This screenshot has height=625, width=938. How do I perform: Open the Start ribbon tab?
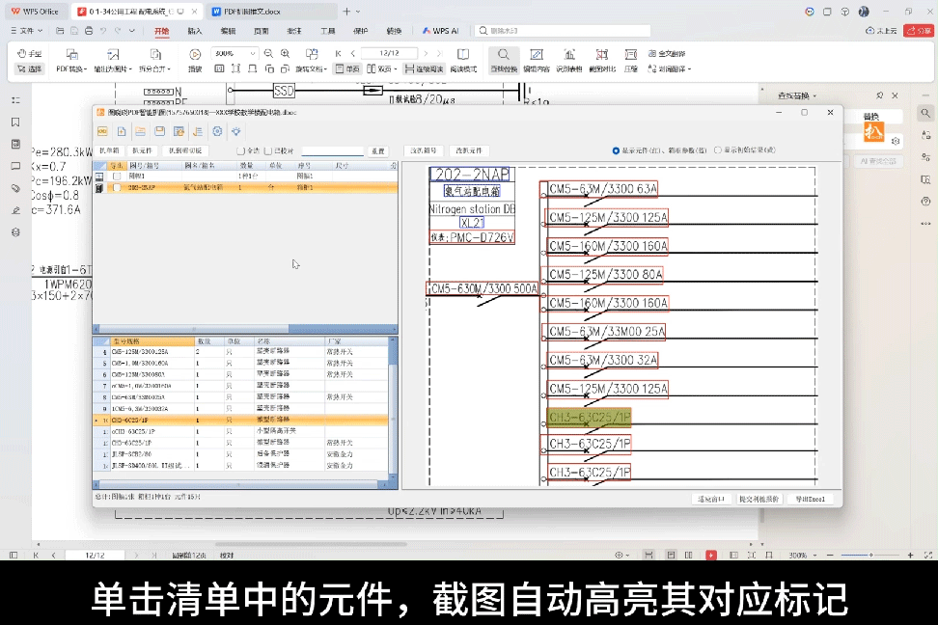pos(161,31)
